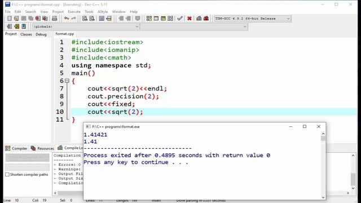The height and width of the screenshot is (203, 361).
Task: Collapse the code fold at line 6
Action: (x=67, y=81)
